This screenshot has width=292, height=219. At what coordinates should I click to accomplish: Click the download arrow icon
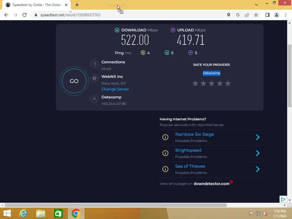117,30
